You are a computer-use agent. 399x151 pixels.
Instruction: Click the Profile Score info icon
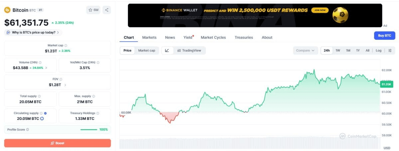pos(27,129)
